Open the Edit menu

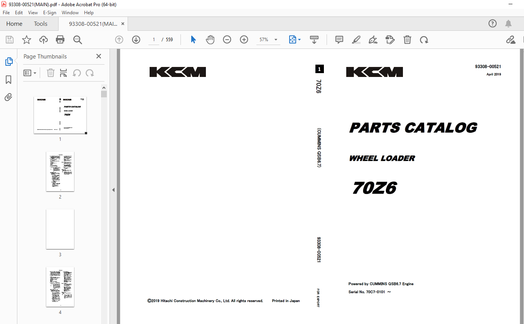pos(19,13)
